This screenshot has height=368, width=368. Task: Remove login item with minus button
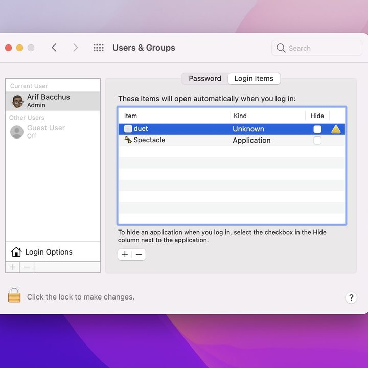point(139,254)
